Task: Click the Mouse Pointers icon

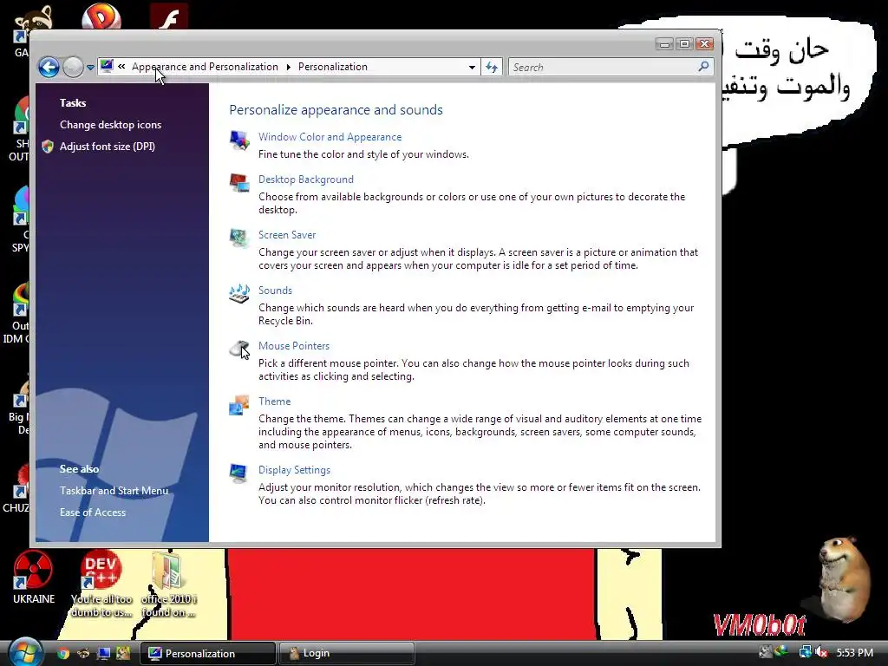Action: [239, 349]
